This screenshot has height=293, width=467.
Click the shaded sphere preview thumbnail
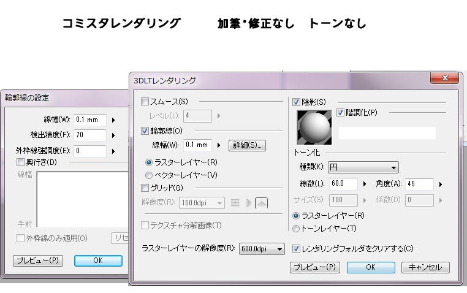pyautogui.click(x=314, y=127)
